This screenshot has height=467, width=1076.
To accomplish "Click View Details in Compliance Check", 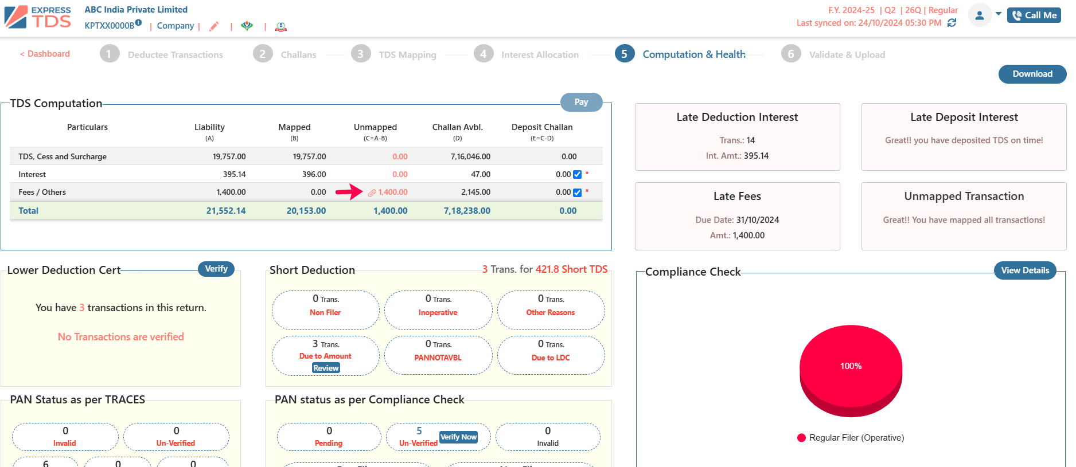I will (1025, 270).
